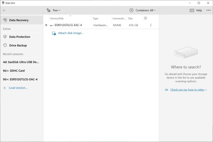The width and height of the screenshot is (213, 142).
Task: Select the ESR512GTLCG-EAC-4 disk name
Action: click(68, 25)
